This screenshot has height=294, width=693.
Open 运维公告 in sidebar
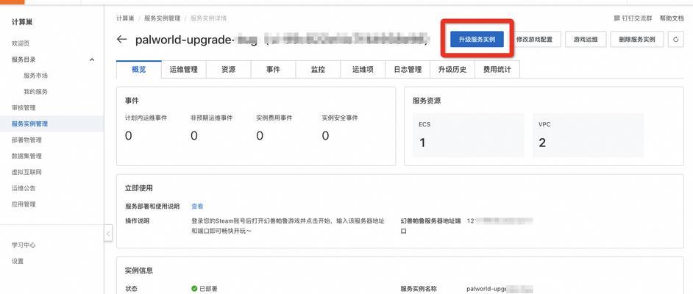click(x=24, y=188)
